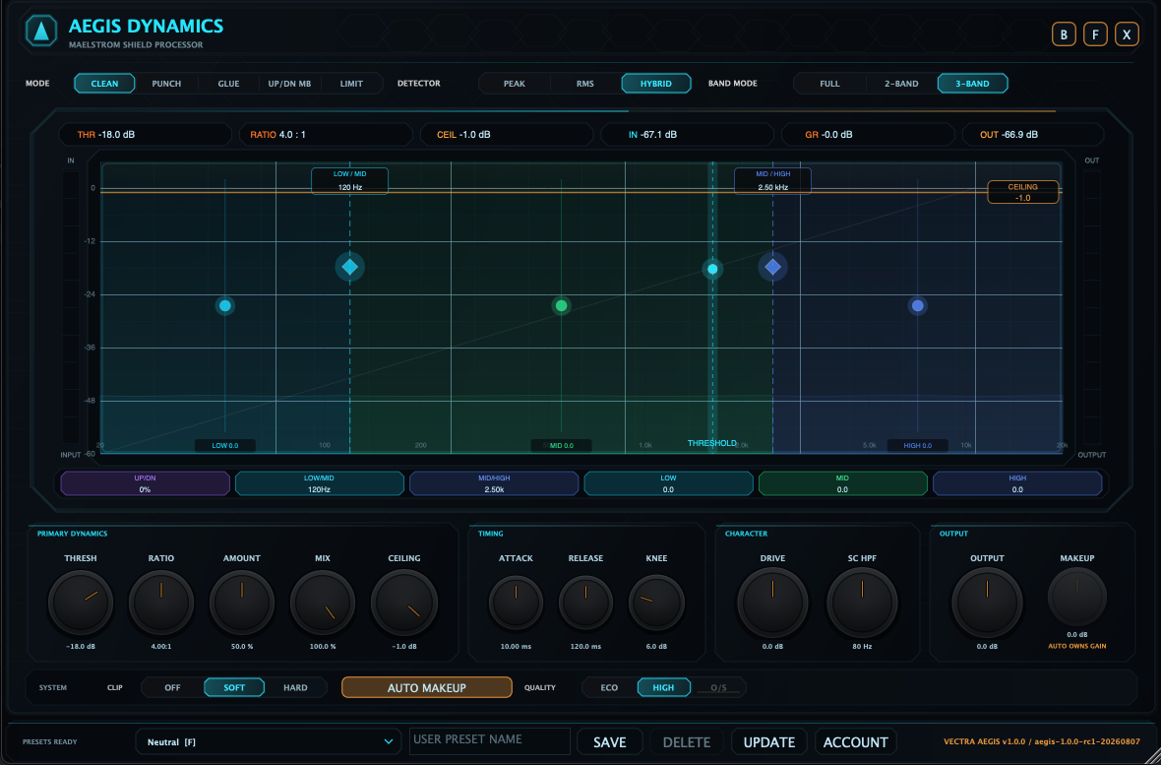
Task: Click the GR -0.0 dB readout
Action: [x=868, y=135]
